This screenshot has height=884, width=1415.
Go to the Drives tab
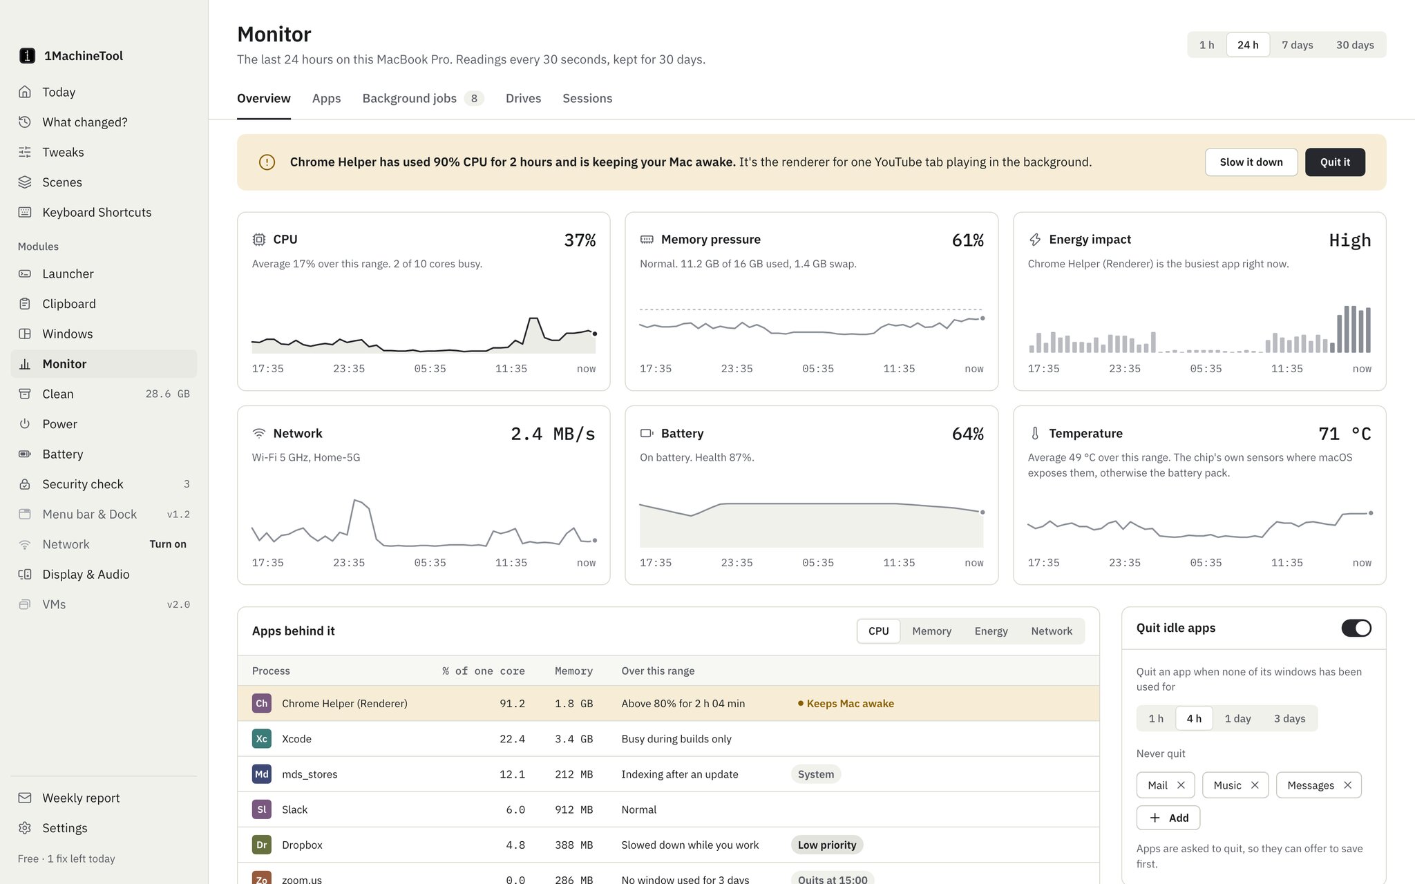[523, 99]
